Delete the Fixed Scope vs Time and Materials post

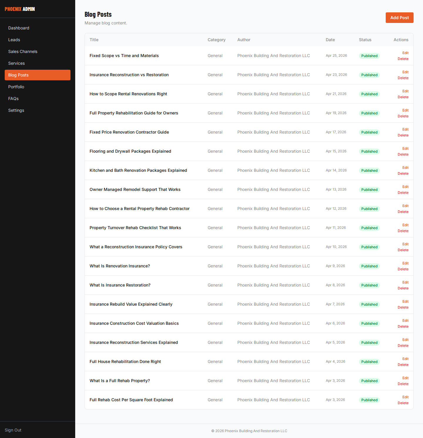pyautogui.click(x=403, y=59)
